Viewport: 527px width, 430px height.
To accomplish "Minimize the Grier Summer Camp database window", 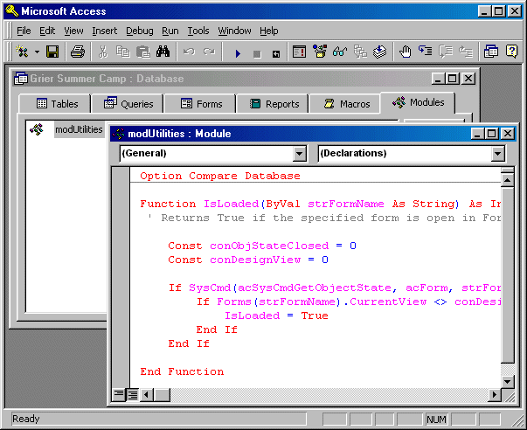I will [x=438, y=79].
